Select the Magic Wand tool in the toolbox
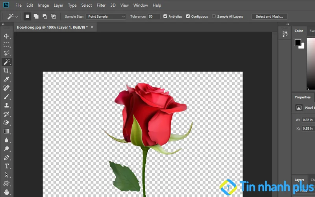The image size is (315, 197). [x=6, y=62]
